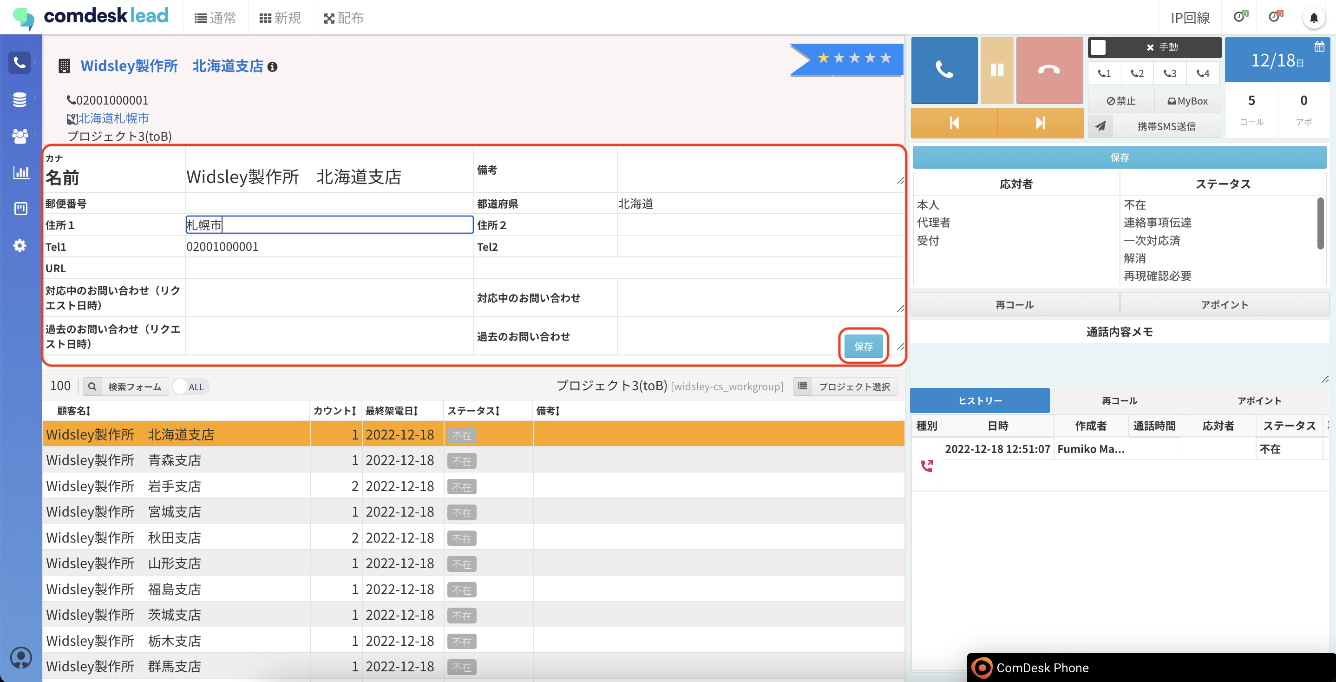The width and height of the screenshot is (1336, 682).
Task: Open the notification bell
Action: (1313, 18)
